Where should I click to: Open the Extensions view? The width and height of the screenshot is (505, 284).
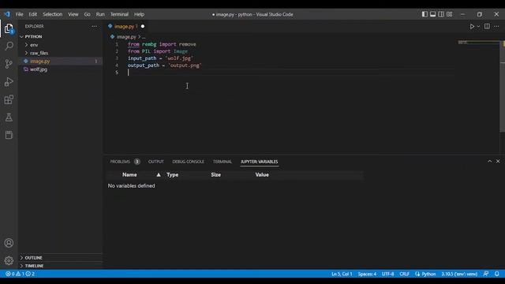coord(9,99)
